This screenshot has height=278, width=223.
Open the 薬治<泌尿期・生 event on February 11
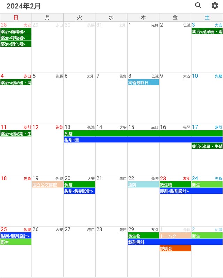click(16, 133)
